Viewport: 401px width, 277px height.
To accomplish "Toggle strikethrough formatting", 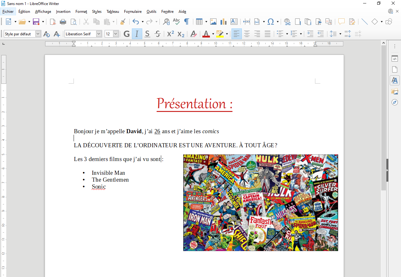I will 158,34.
